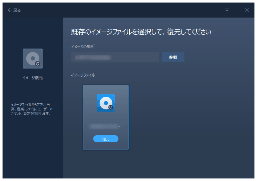Click the sync badge on sidebar disc icon
Image resolution: width=257 pixels, height=181 pixels.
pos(38,64)
